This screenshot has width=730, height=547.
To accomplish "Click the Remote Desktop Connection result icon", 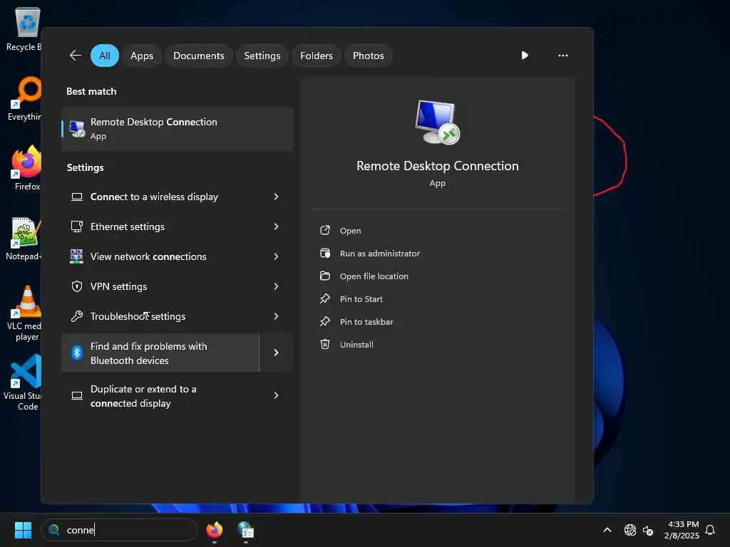I will point(77,129).
